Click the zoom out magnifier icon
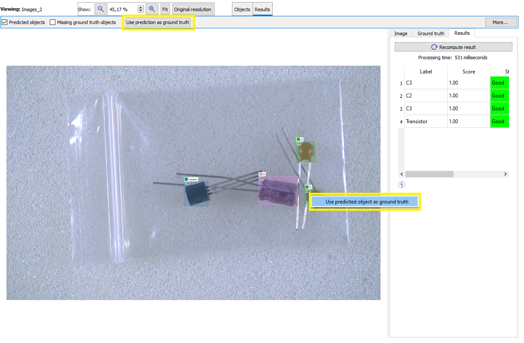 [x=100, y=9]
